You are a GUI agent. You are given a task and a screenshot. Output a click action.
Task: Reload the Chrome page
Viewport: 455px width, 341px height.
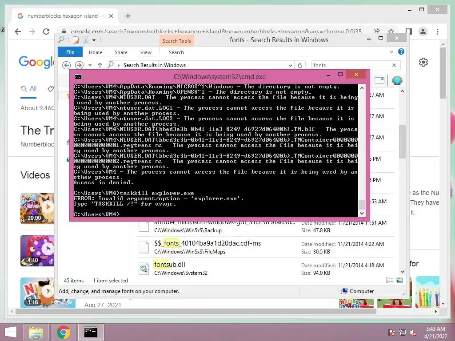tap(46, 32)
